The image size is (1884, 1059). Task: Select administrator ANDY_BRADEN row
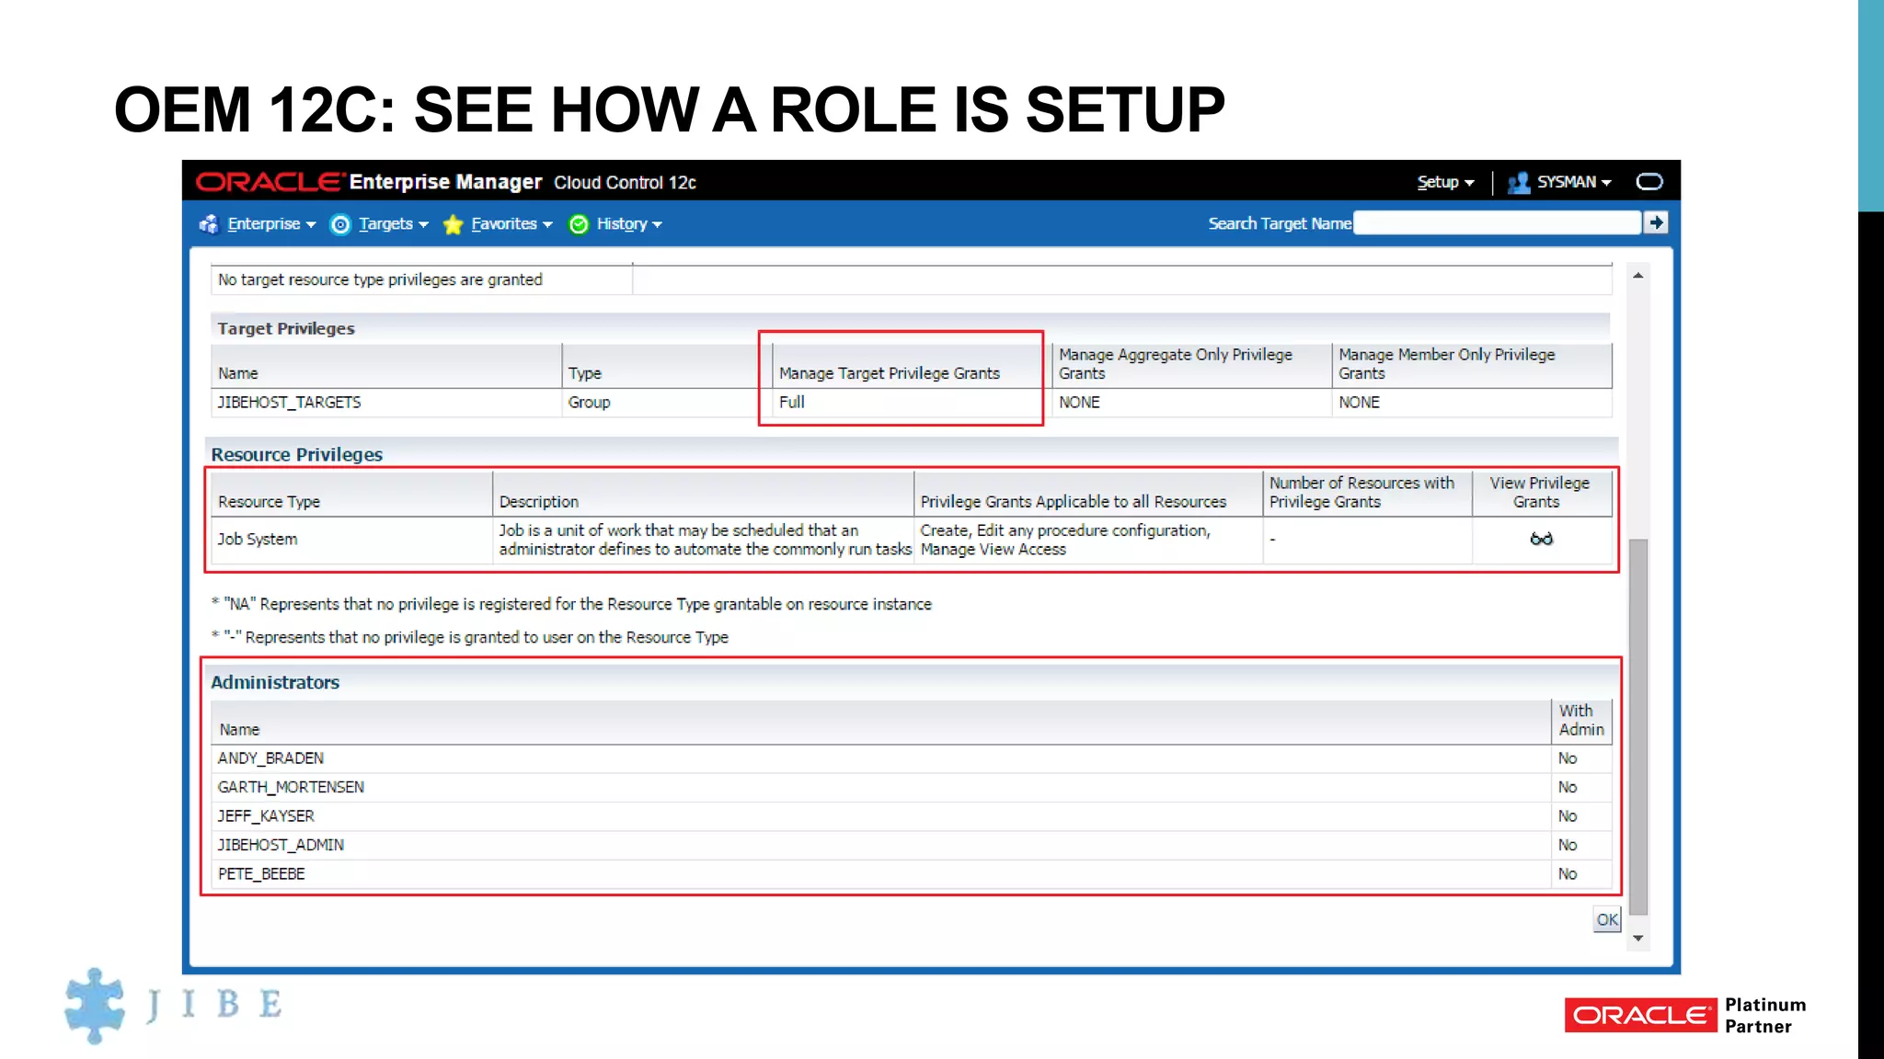pos(912,758)
